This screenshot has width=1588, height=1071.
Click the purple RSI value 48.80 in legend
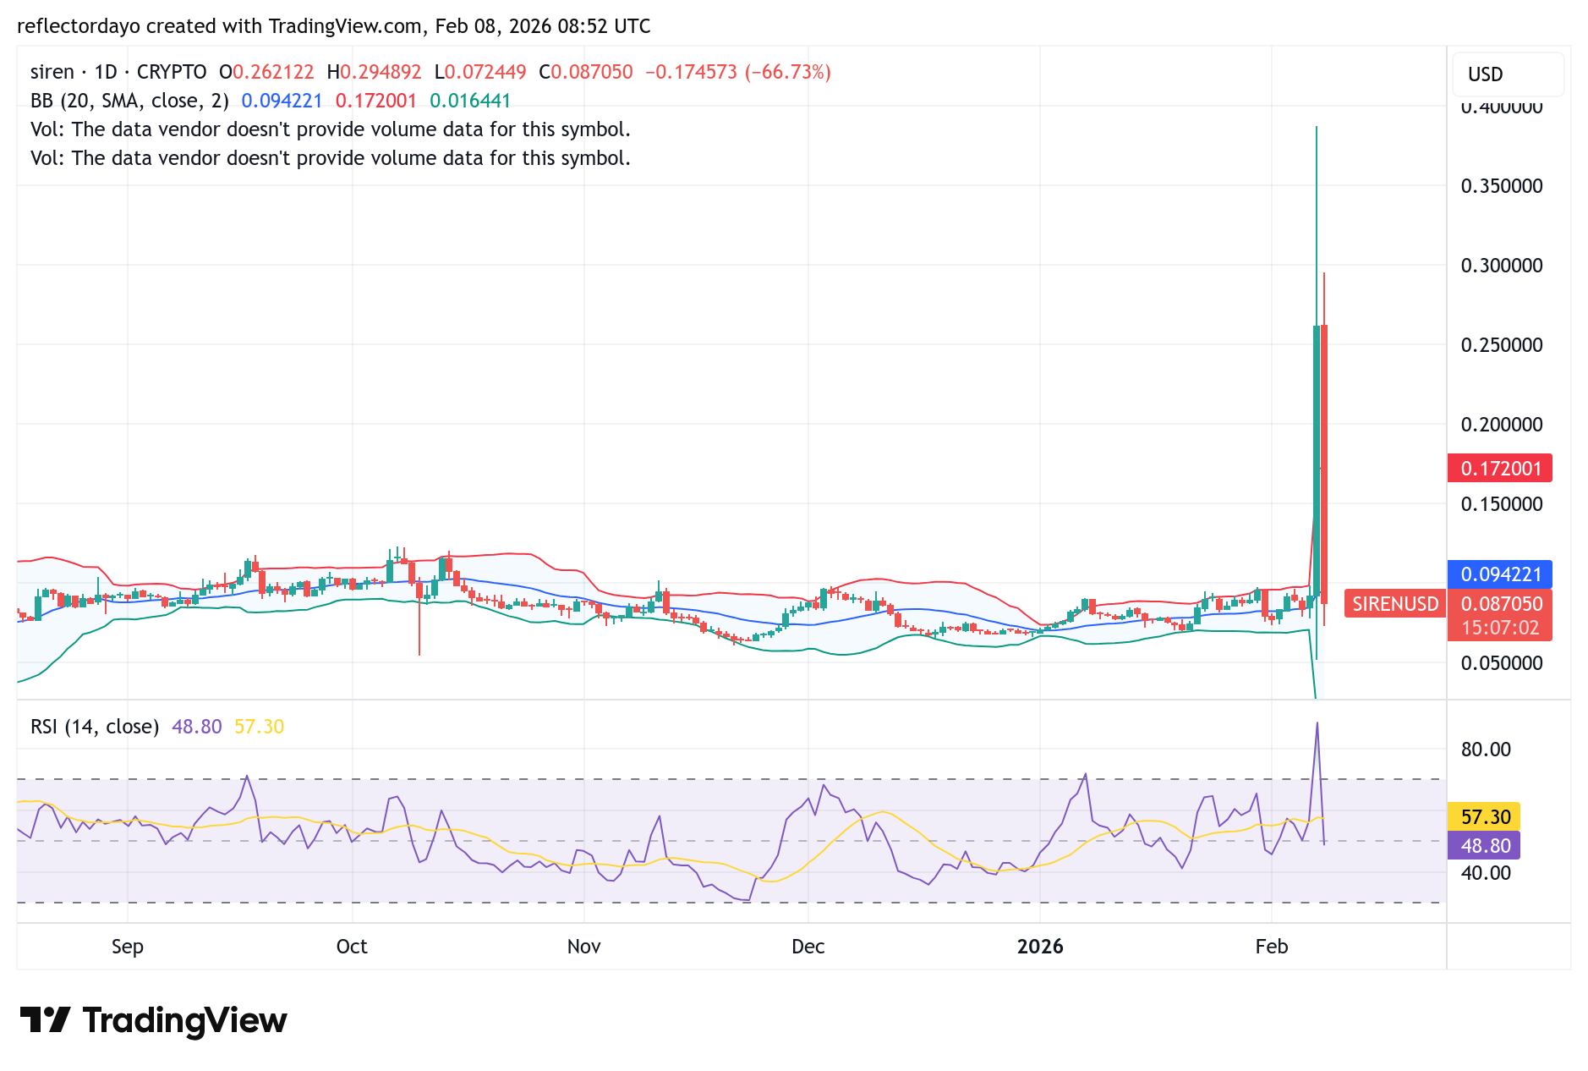click(196, 727)
